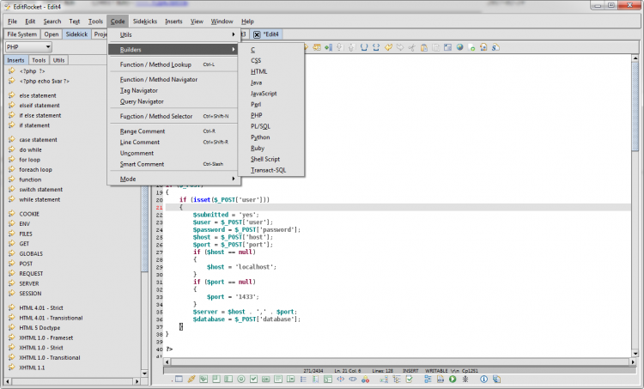The height and width of the screenshot is (389, 644).
Task: Switch to the File System tab
Action: (x=21, y=34)
